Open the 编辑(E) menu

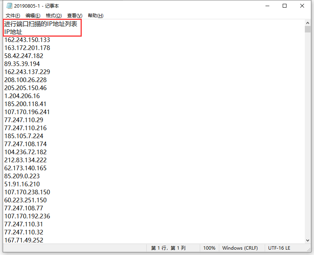pyautogui.click(x=33, y=16)
